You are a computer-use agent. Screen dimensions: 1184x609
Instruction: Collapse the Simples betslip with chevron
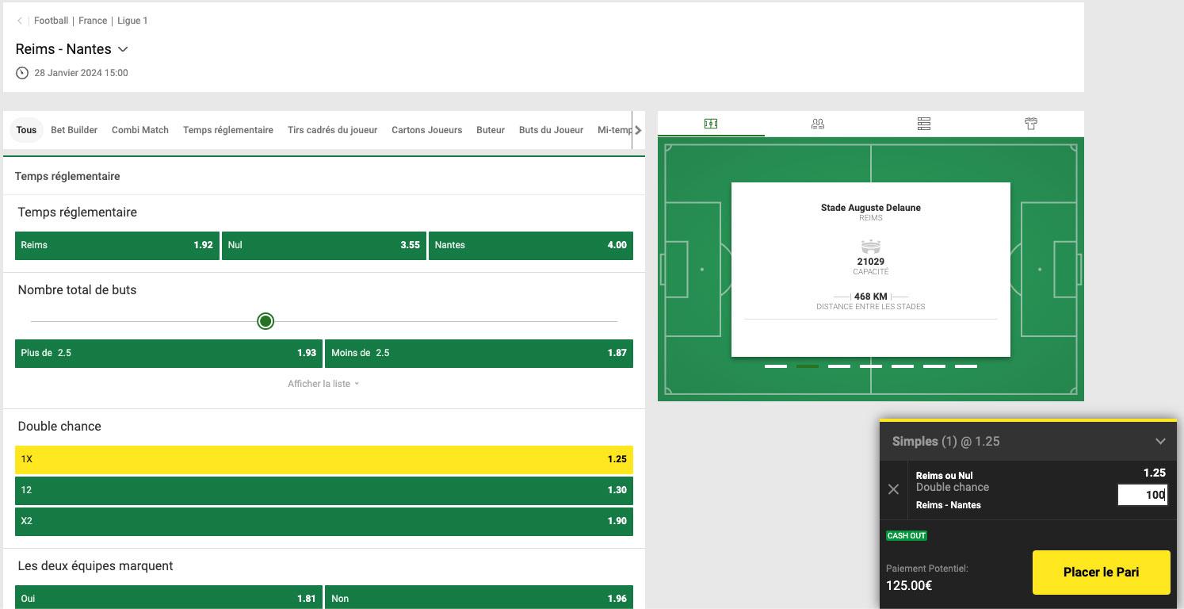[x=1160, y=442]
